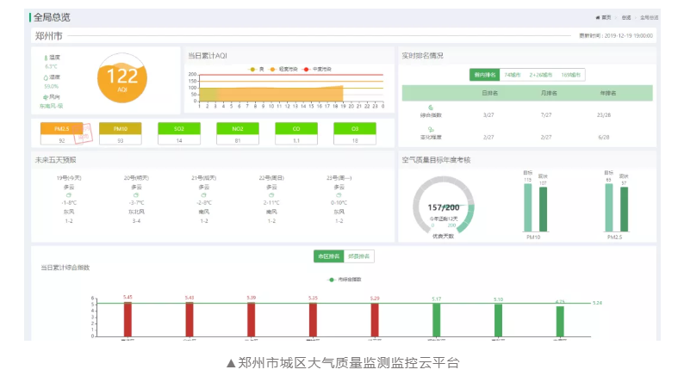Switch to 郊县排名 tab
Screen dimensions: 684x382
pos(359,256)
